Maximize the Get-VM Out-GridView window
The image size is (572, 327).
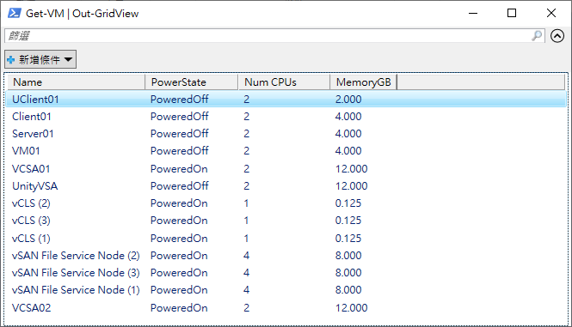512,13
